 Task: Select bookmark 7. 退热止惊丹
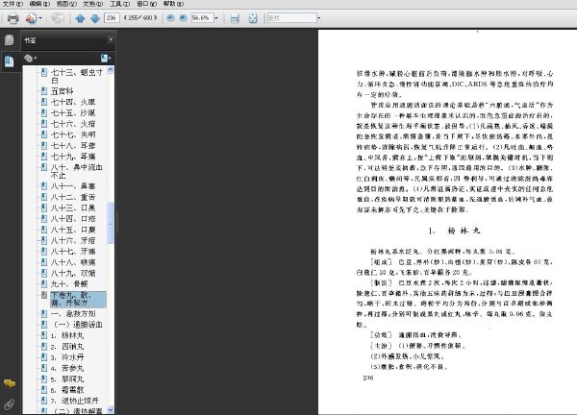click(75, 401)
